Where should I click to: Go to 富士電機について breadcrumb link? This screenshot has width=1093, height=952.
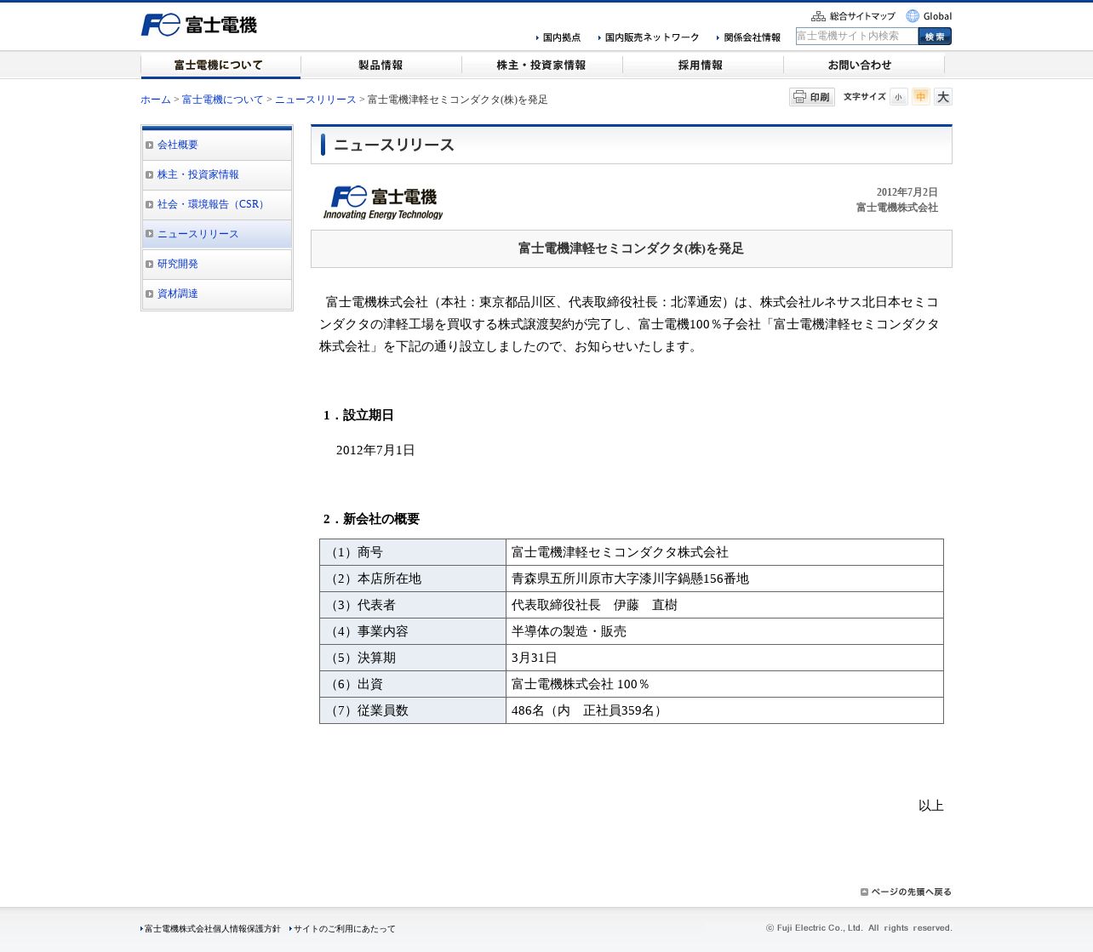pyautogui.click(x=223, y=100)
